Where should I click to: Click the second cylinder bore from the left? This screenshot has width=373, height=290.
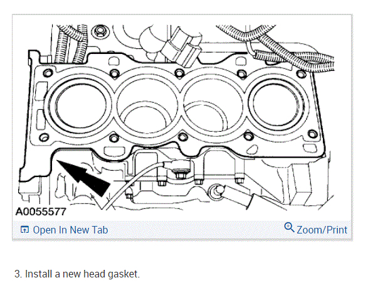(147, 106)
